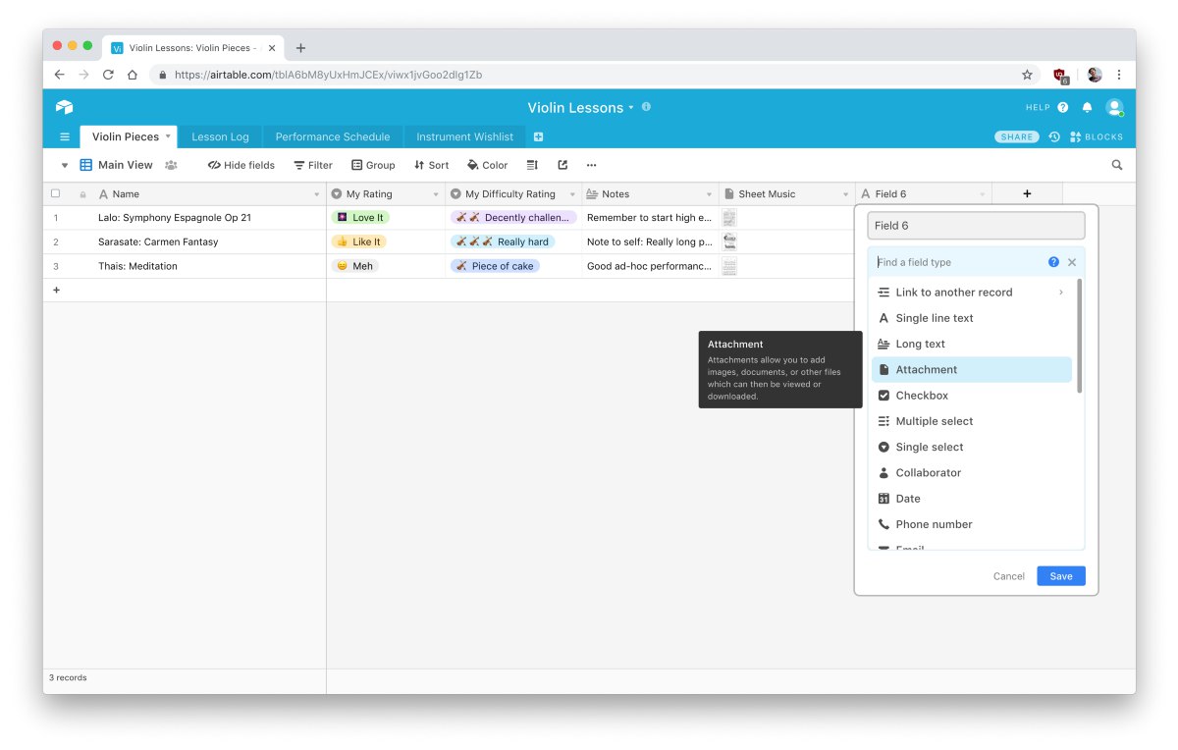
Task: Choose Date field type
Action: point(972,499)
